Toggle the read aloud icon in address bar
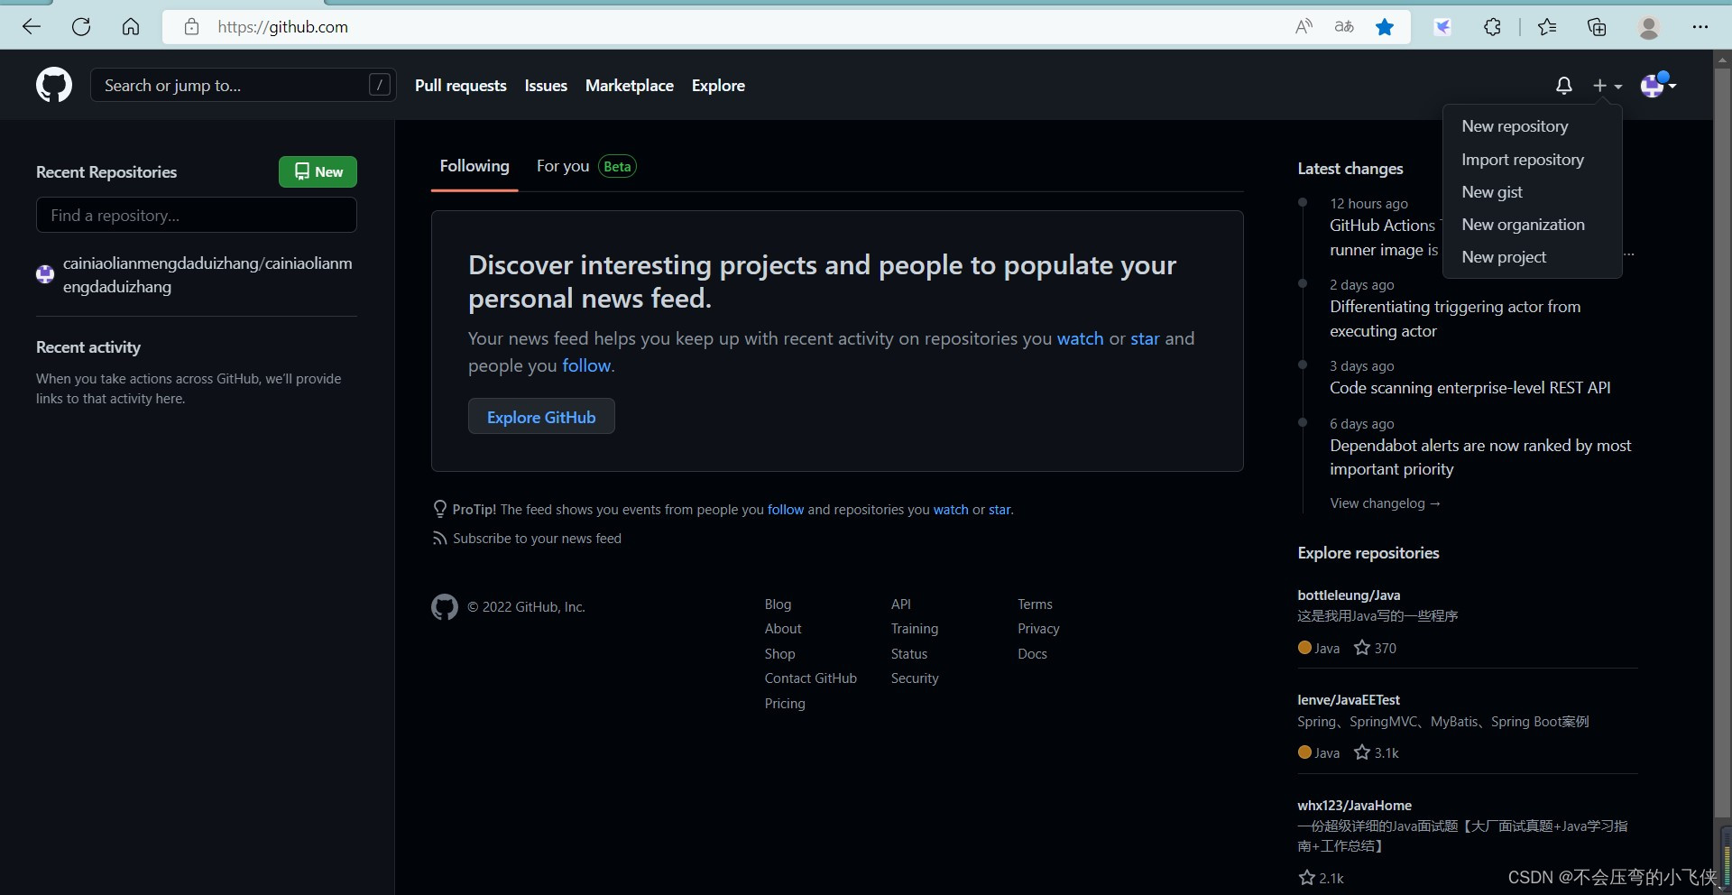The width and height of the screenshot is (1732, 895). [1304, 26]
